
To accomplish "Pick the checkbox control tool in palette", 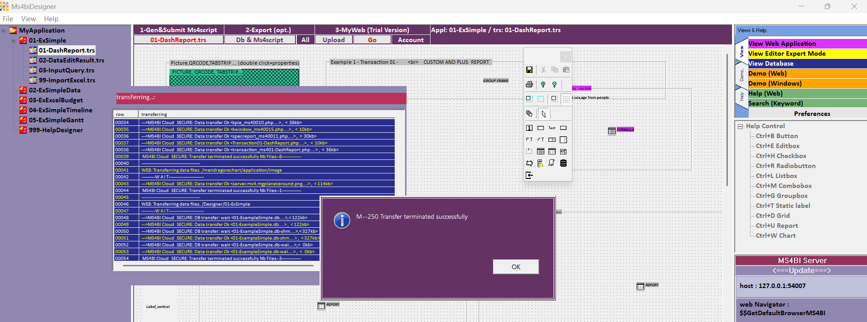I will pyautogui.click(x=529, y=140).
